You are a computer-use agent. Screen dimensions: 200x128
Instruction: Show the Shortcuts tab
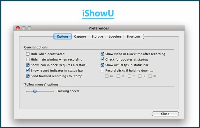[x=133, y=37]
